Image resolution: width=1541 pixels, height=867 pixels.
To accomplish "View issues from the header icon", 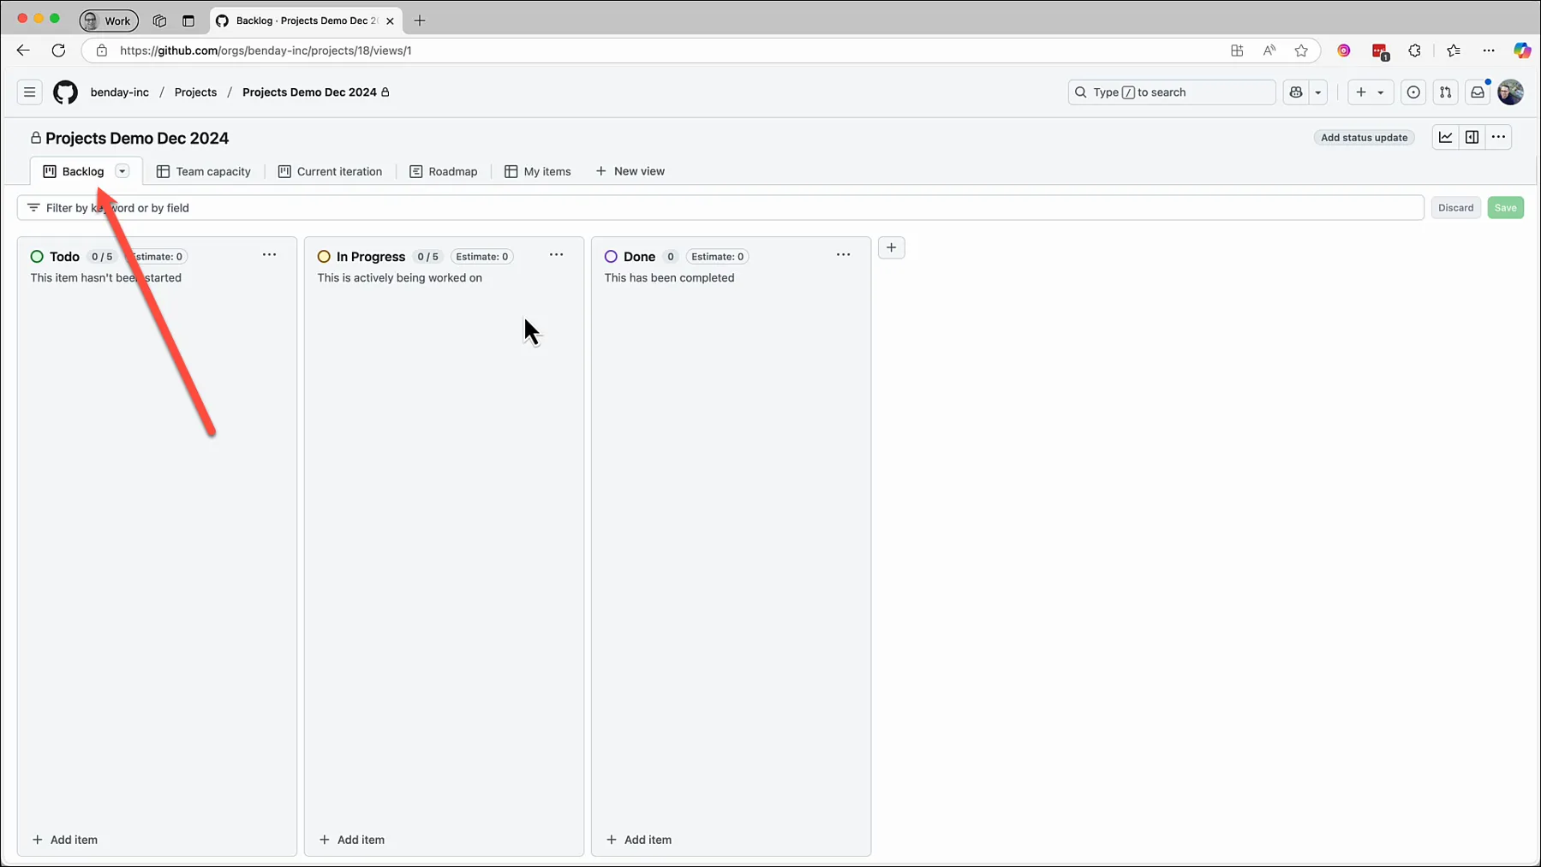I will (1413, 92).
